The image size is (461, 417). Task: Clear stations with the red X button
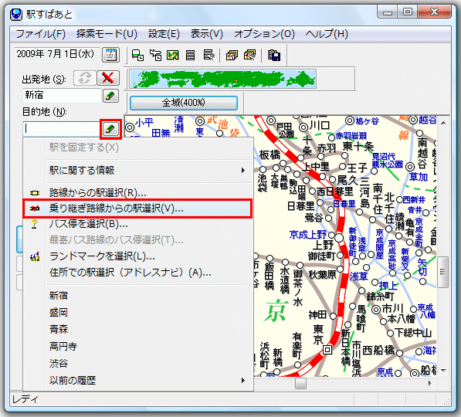108,78
